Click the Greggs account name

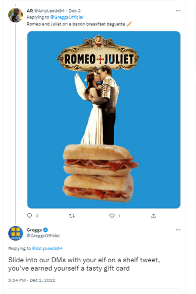click(x=34, y=230)
